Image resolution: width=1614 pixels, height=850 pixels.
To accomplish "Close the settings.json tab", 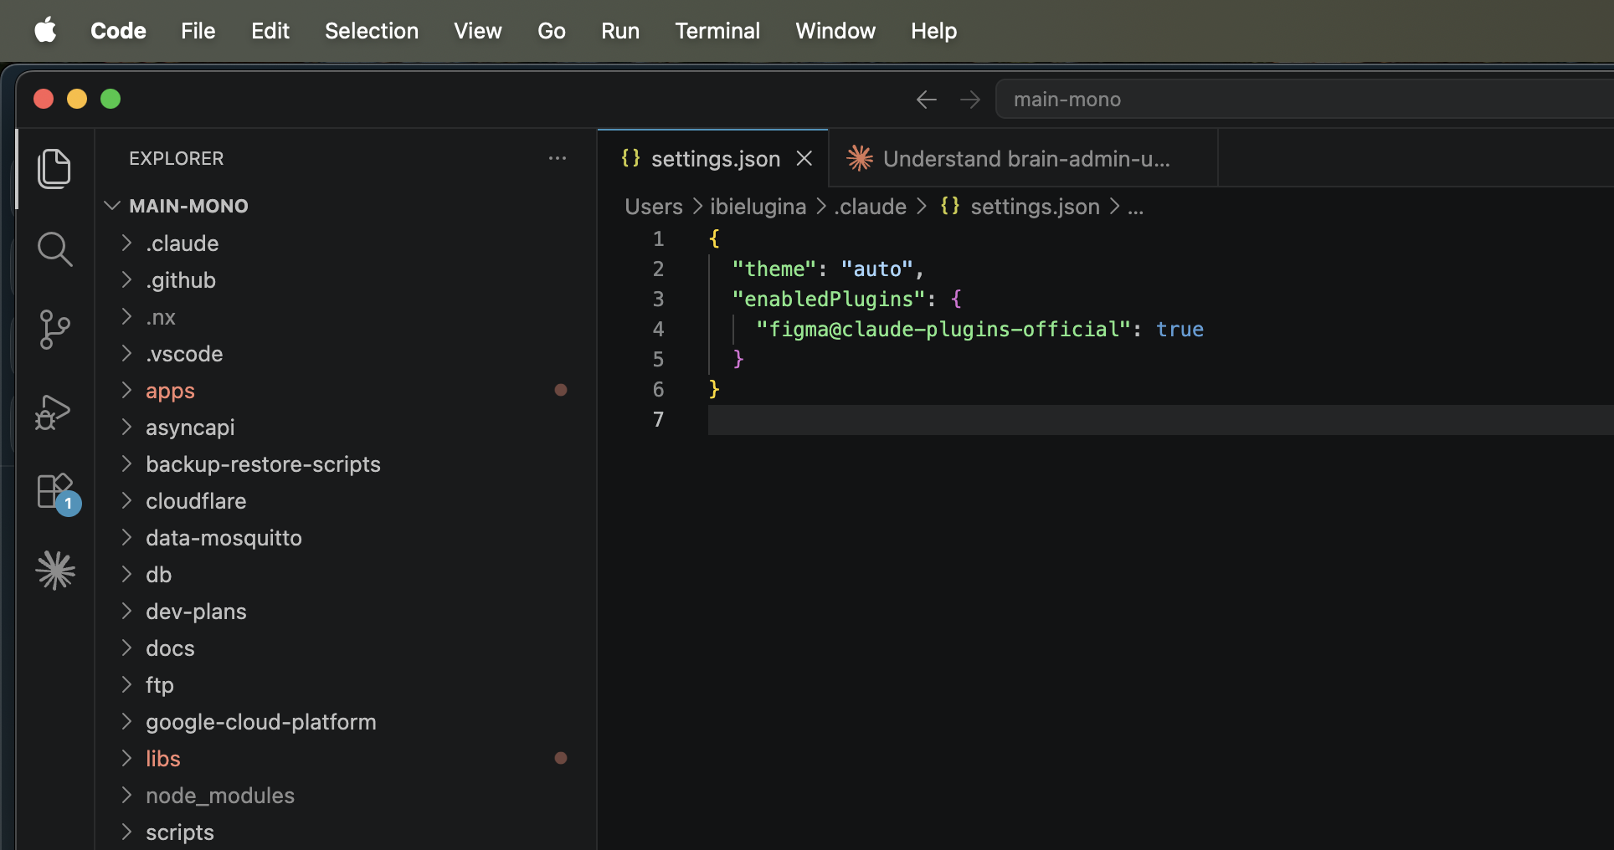I will (x=804, y=158).
